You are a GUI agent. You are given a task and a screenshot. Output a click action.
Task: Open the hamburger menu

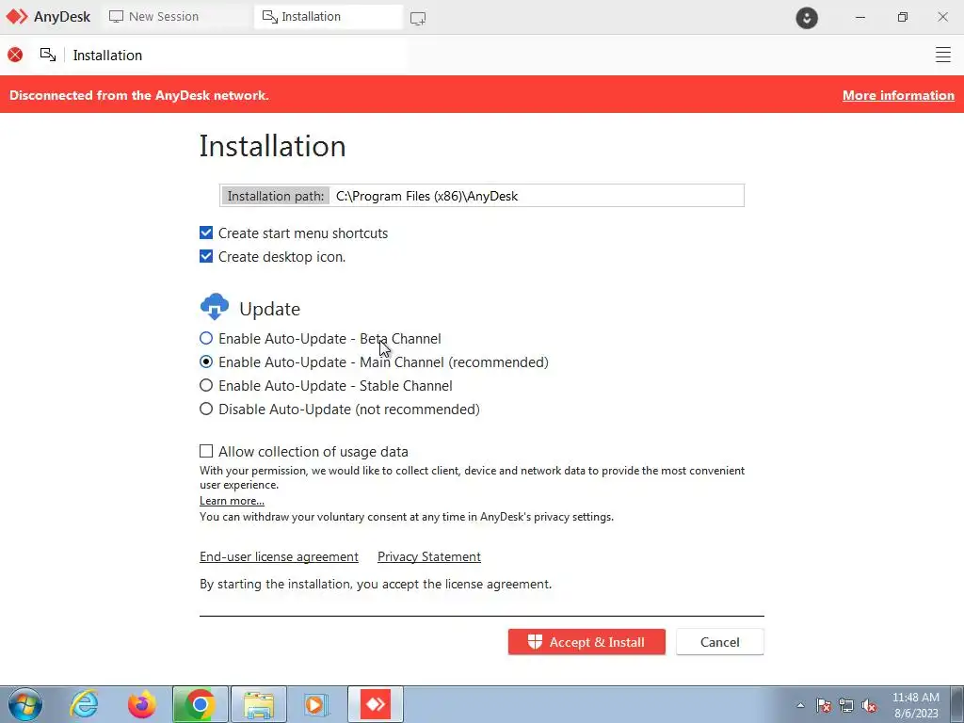(943, 55)
